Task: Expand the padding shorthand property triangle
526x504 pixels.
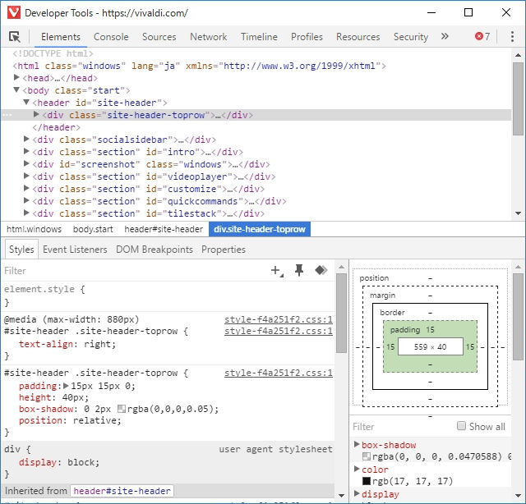Action: [x=66, y=386]
